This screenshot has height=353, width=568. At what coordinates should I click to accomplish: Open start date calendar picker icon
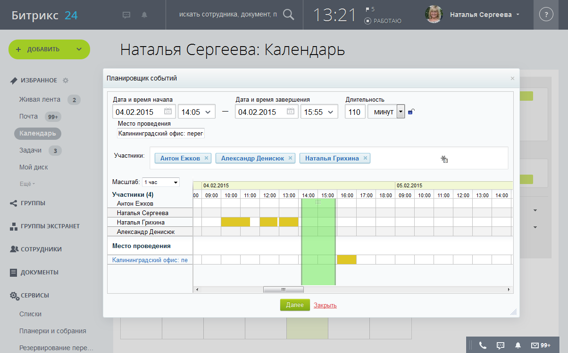pos(168,112)
